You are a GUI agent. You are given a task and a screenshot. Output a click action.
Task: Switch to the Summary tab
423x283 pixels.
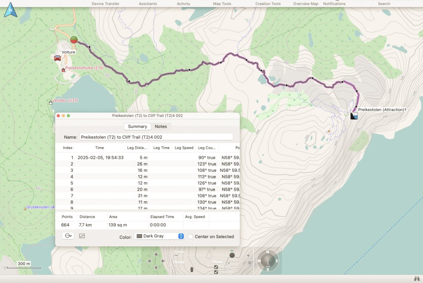[x=137, y=126]
